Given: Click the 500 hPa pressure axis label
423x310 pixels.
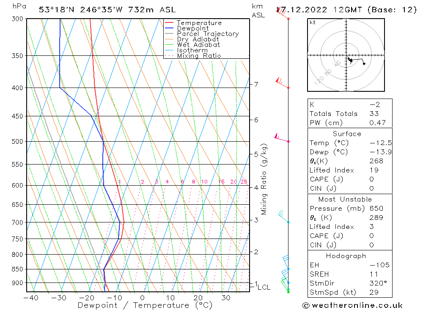Looking at the screenshot, I should (x=17, y=142).
